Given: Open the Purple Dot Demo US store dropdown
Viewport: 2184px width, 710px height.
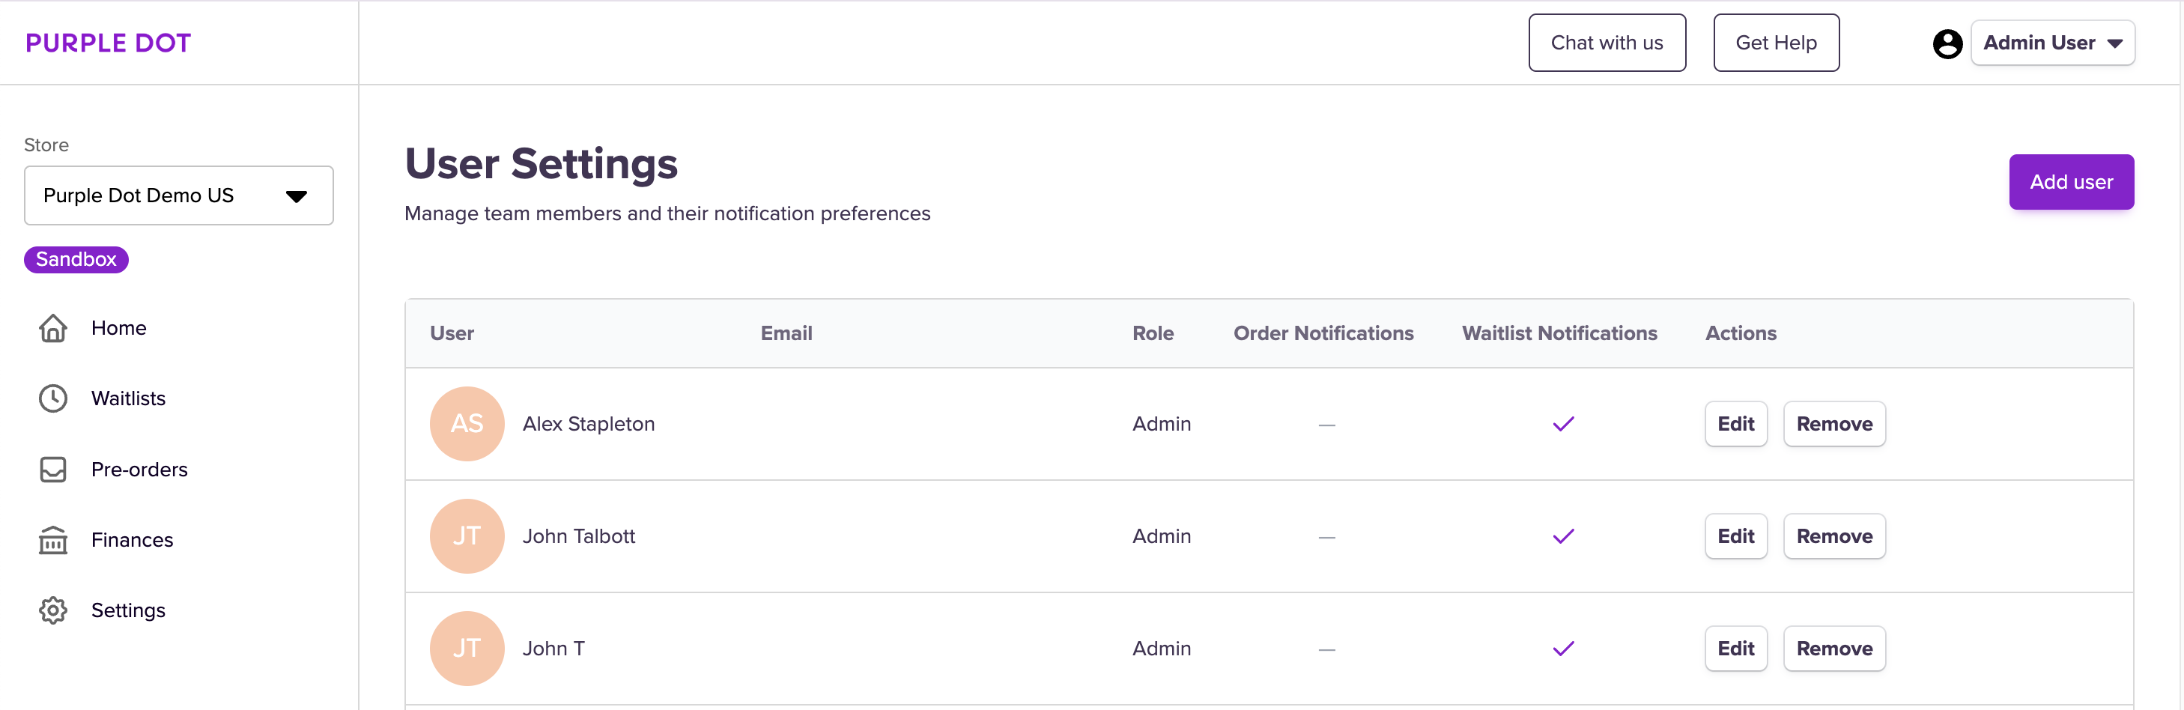Looking at the screenshot, I should tap(178, 196).
